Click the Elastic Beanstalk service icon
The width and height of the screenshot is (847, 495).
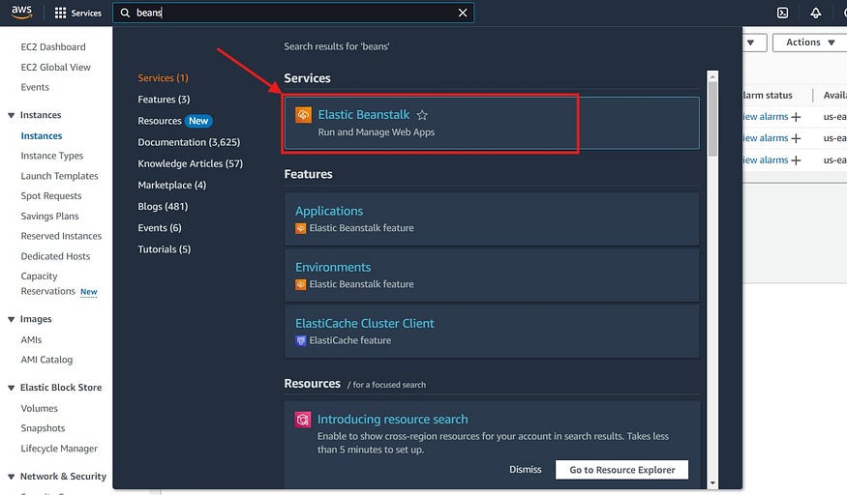pos(304,115)
